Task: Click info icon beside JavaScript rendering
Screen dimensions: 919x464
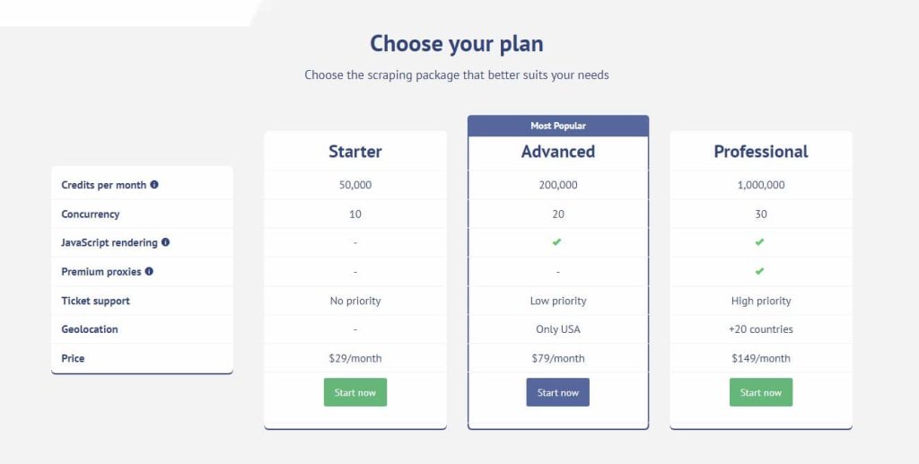Action: tap(165, 242)
